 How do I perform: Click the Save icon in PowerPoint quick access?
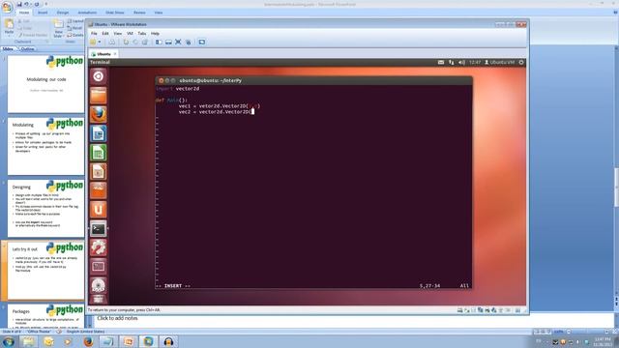click(19, 4)
